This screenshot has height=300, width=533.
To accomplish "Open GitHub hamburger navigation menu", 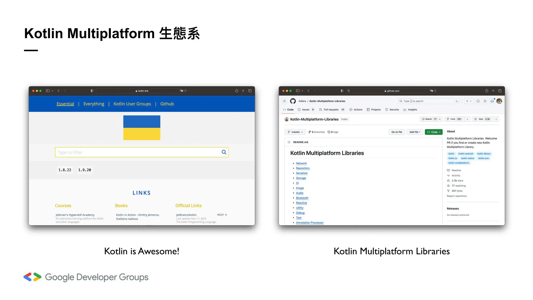I will pos(284,101).
